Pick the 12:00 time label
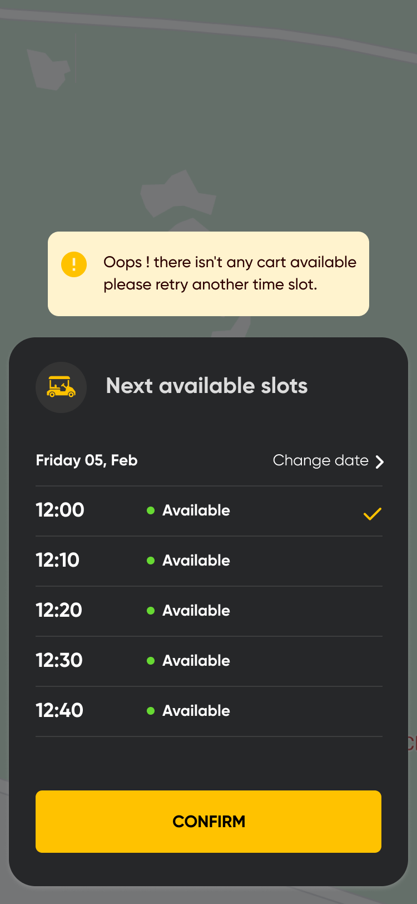The image size is (417, 904). pyautogui.click(x=60, y=510)
